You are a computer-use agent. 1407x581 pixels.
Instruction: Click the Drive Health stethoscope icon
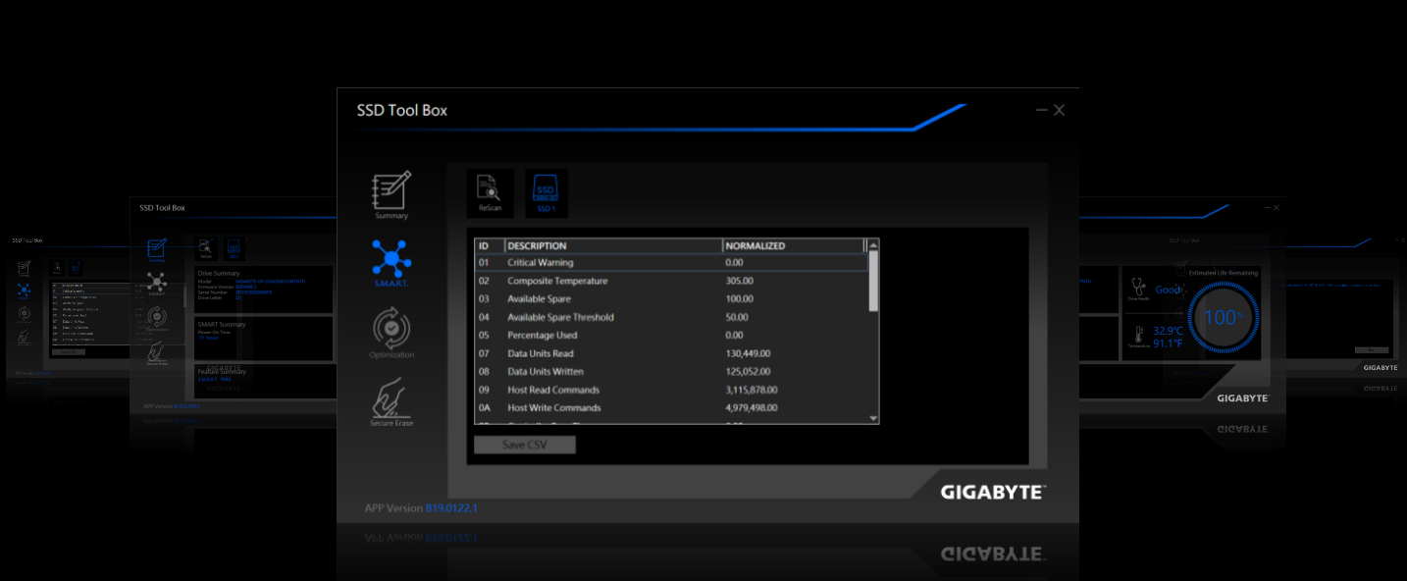1138,289
